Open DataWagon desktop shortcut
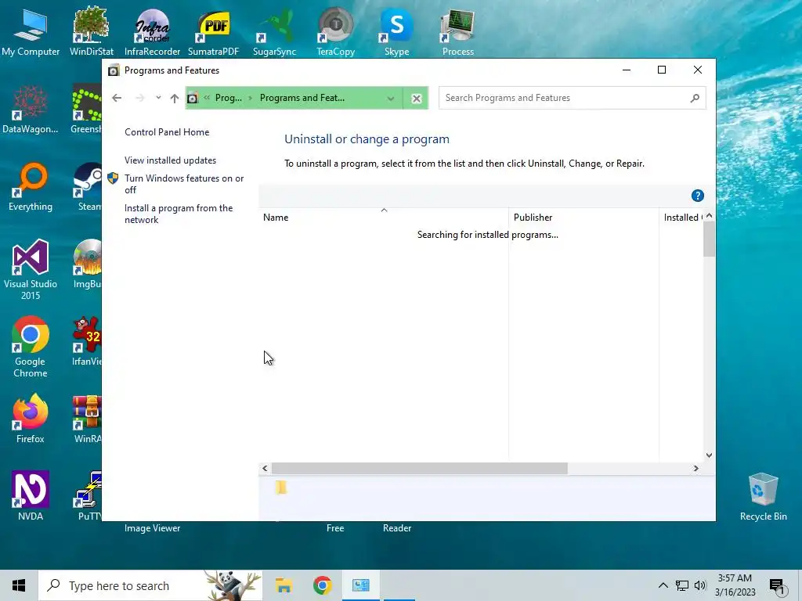Image resolution: width=802 pixels, height=601 pixels. pyautogui.click(x=31, y=110)
